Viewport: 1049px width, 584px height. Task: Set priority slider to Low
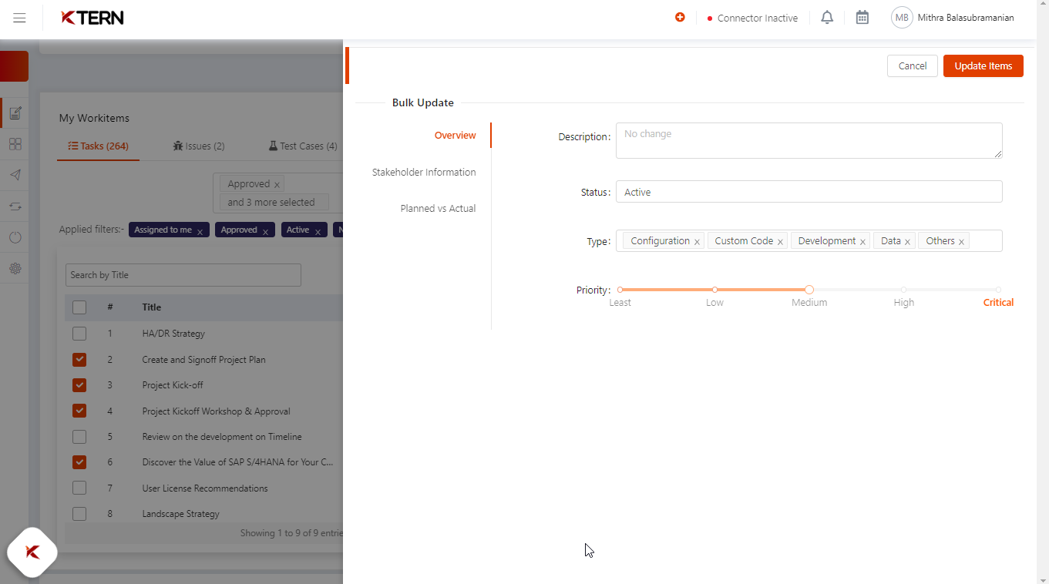click(714, 290)
